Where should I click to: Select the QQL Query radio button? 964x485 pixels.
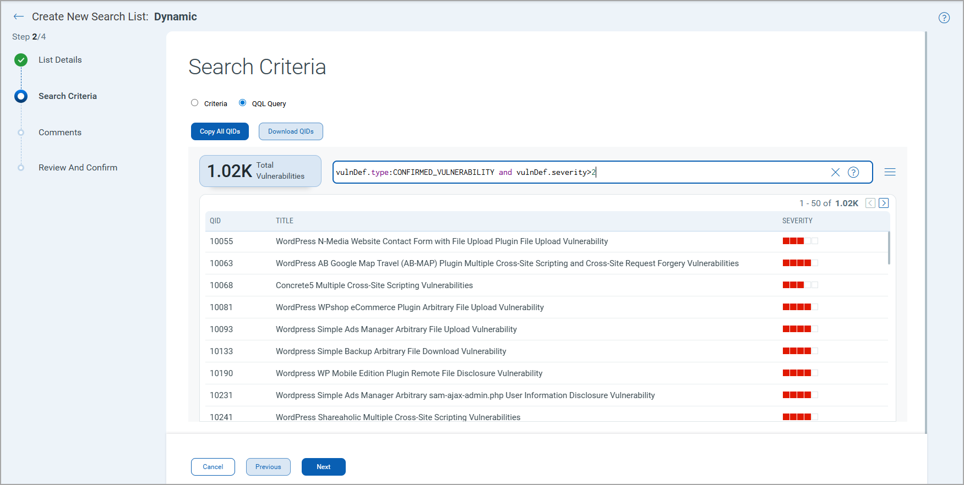242,103
